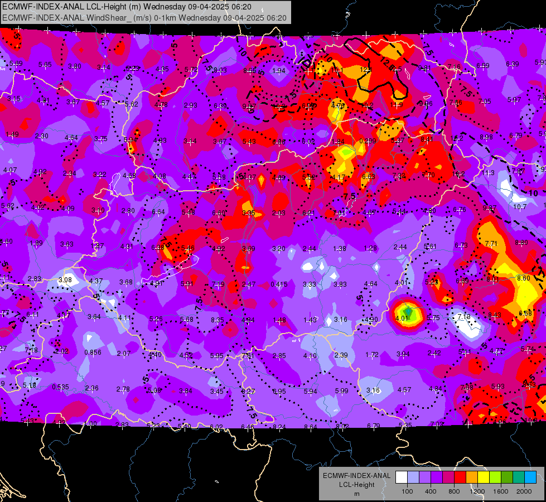Click the vivid purple legend swatch
Image resolution: width=546 pixels, height=502 pixels.
pyautogui.click(x=437, y=477)
